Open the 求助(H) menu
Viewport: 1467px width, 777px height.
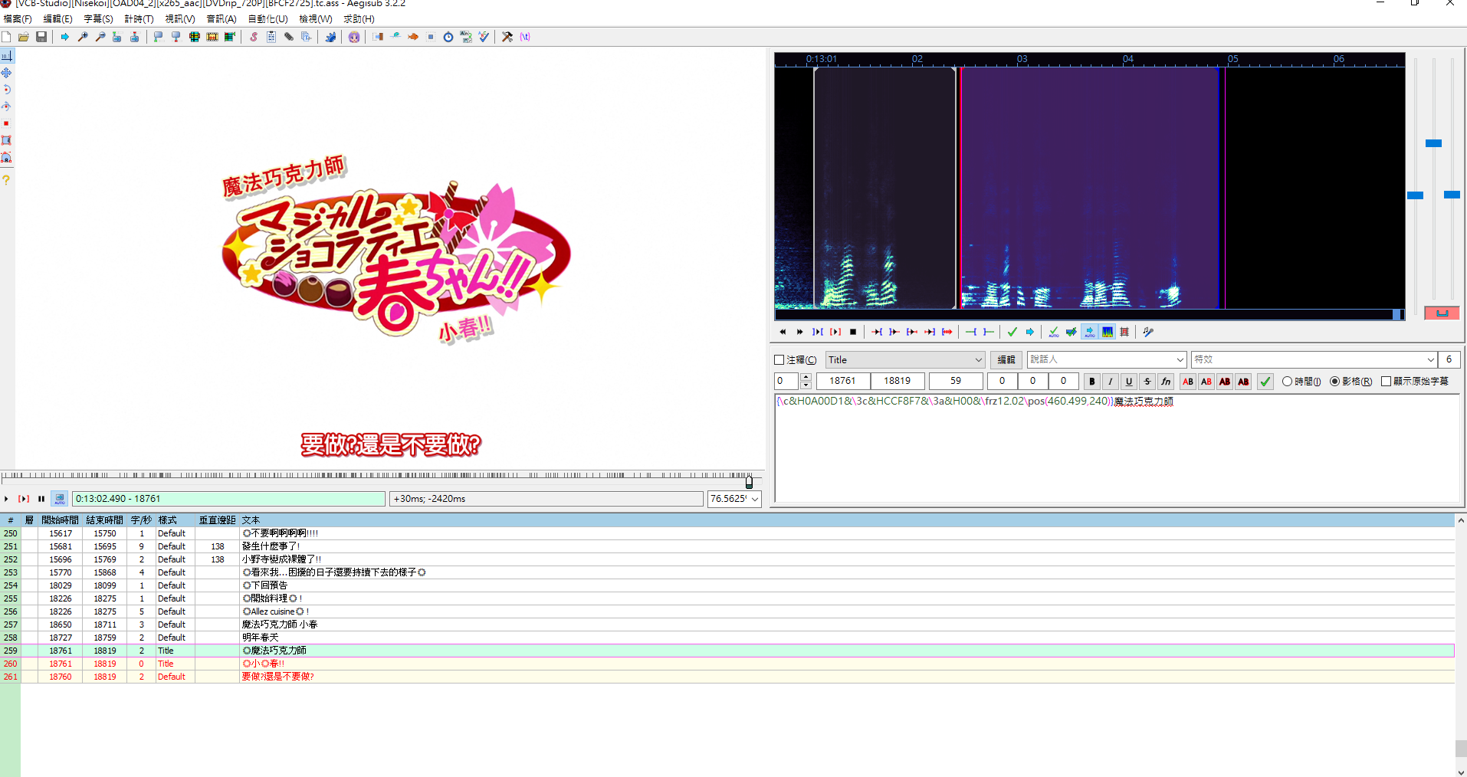click(x=359, y=19)
